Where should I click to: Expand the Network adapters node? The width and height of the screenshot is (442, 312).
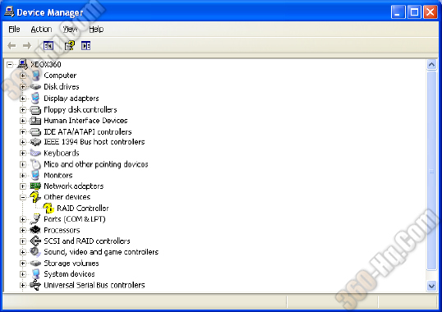click(23, 186)
